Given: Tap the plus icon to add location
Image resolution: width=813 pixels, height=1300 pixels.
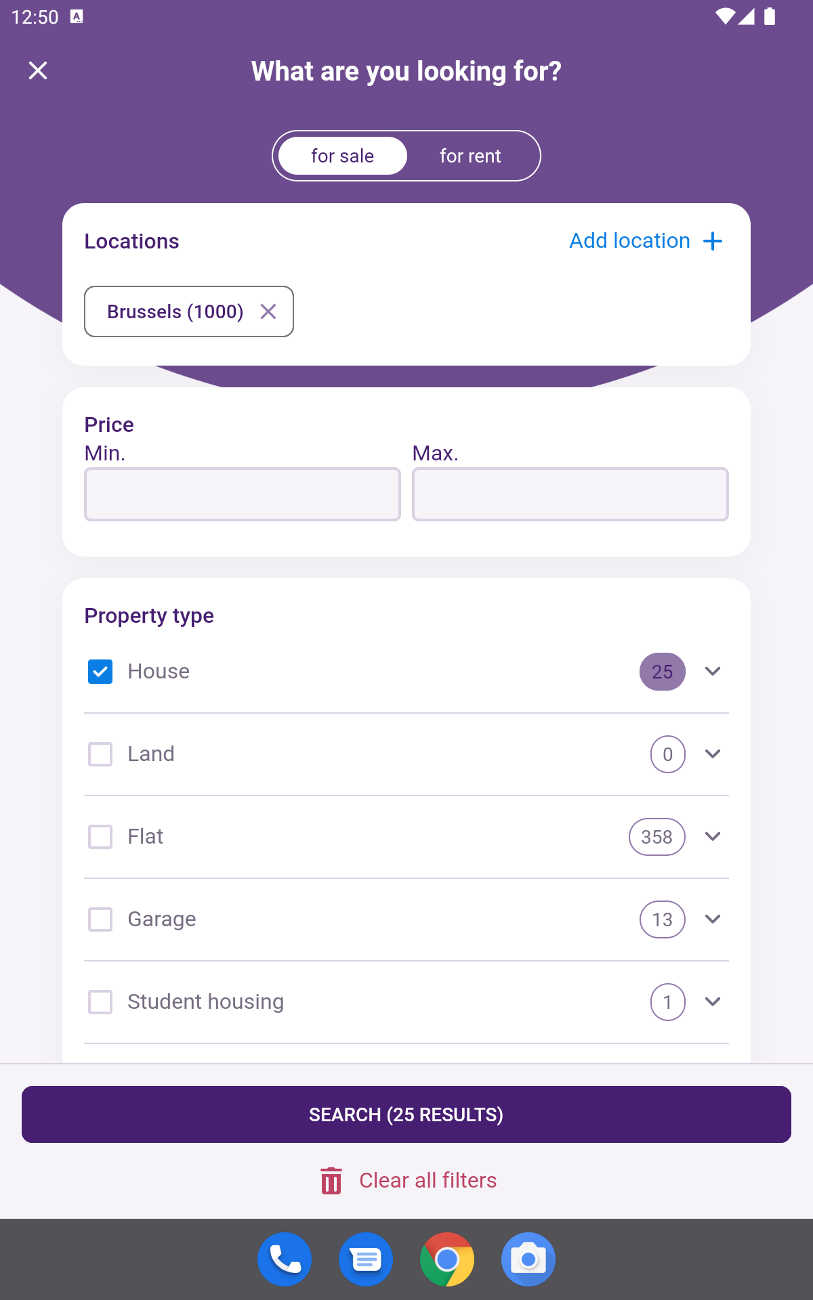Looking at the screenshot, I should click(x=713, y=241).
